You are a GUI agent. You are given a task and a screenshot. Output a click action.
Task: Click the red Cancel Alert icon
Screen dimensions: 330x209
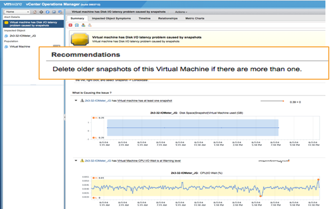point(70,25)
